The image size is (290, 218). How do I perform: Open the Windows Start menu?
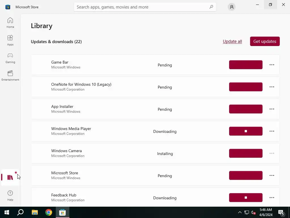point(7,212)
